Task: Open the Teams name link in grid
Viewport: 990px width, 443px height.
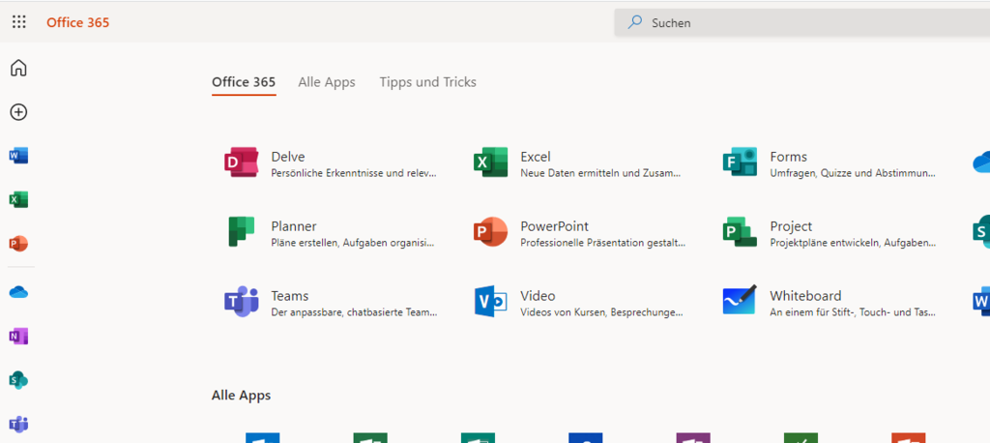Action: click(x=290, y=296)
